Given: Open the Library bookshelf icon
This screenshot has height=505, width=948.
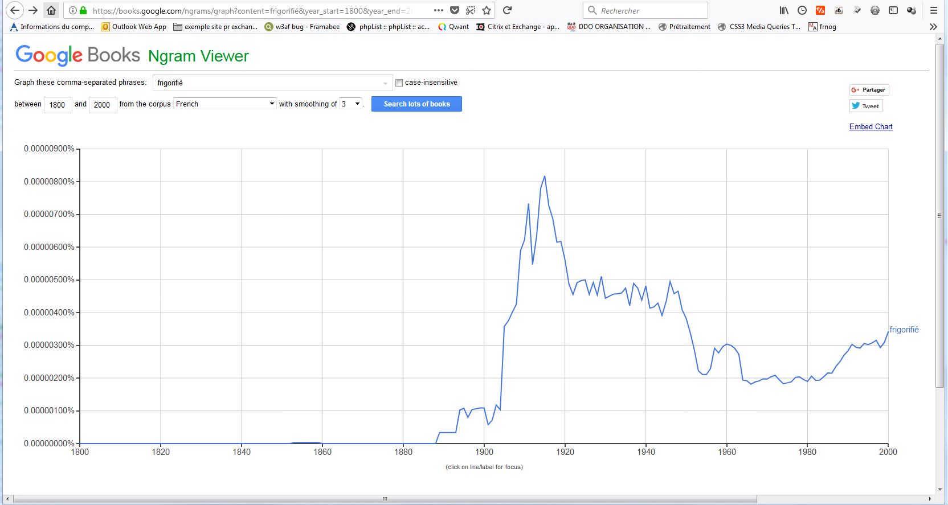Looking at the screenshot, I should click(x=784, y=10).
